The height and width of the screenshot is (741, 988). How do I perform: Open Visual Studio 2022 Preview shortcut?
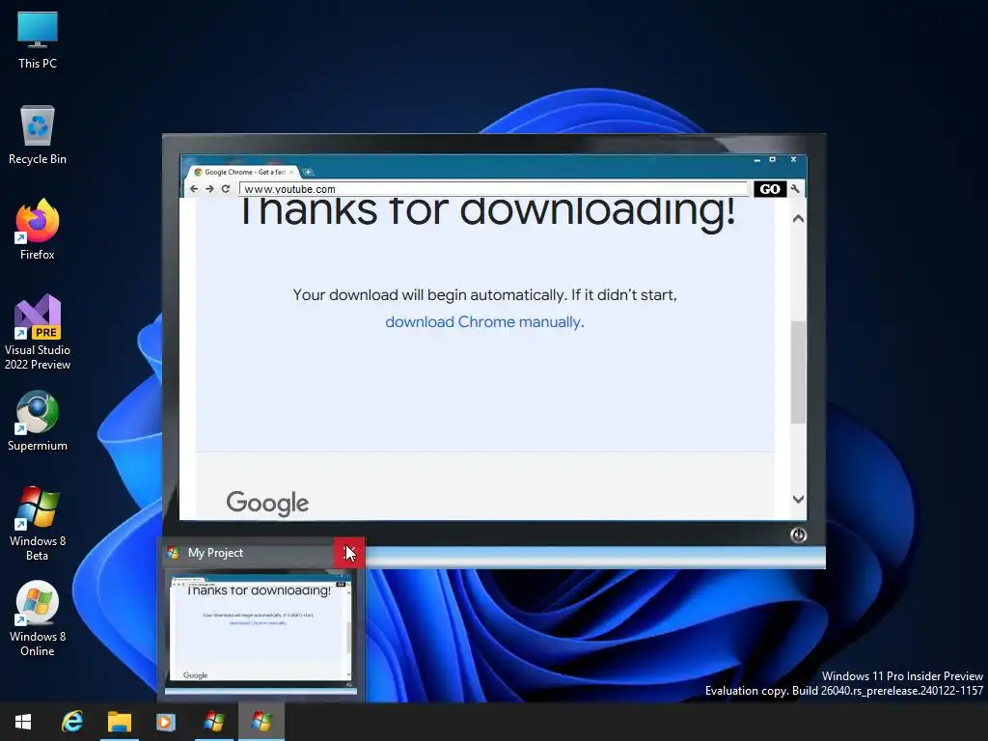tap(38, 332)
